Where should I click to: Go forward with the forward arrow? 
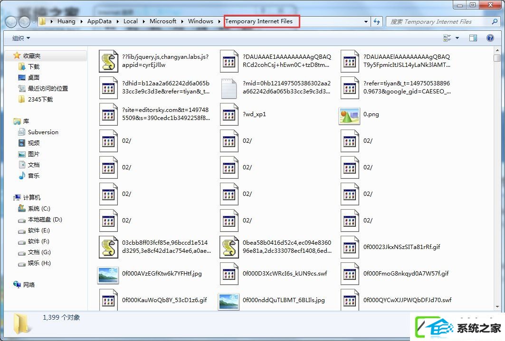(x=24, y=22)
